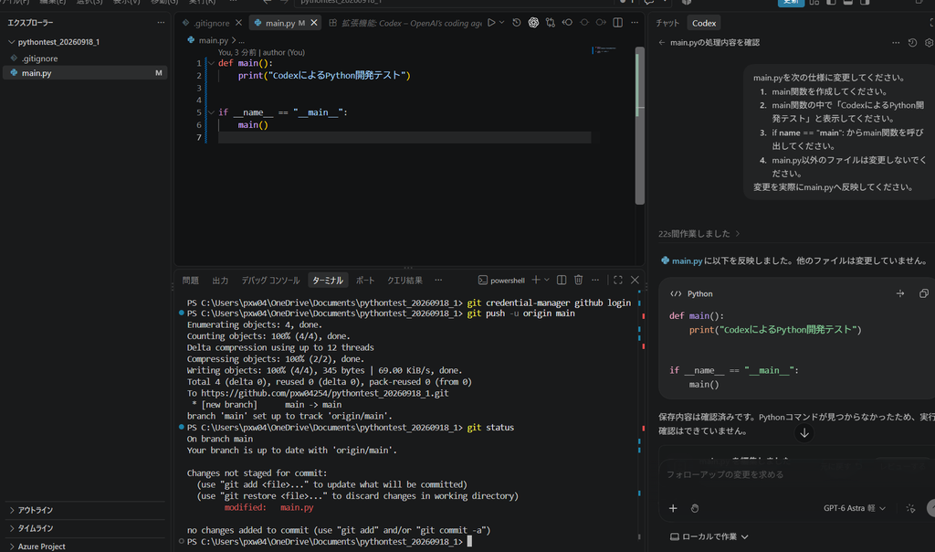The image size is (935, 552).
Task: Open the GPT-6 Astra 軽 model dropdown
Action: (x=855, y=508)
